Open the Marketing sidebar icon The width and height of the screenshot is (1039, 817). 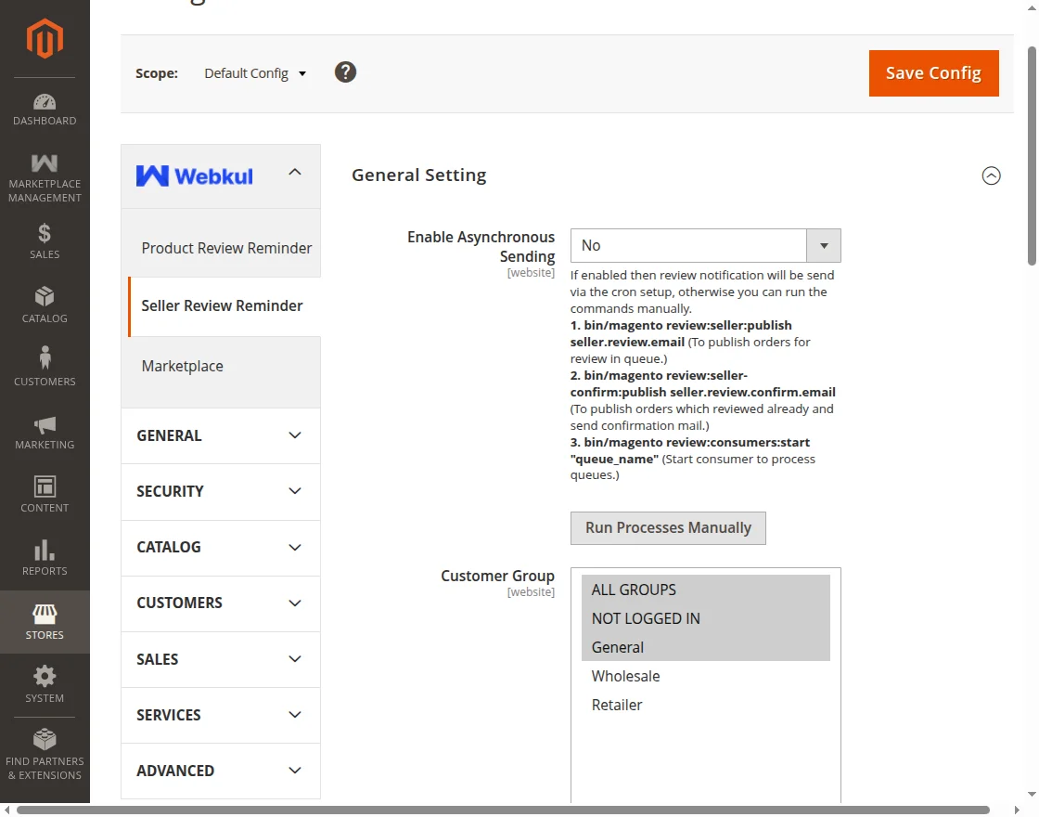tap(45, 425)
